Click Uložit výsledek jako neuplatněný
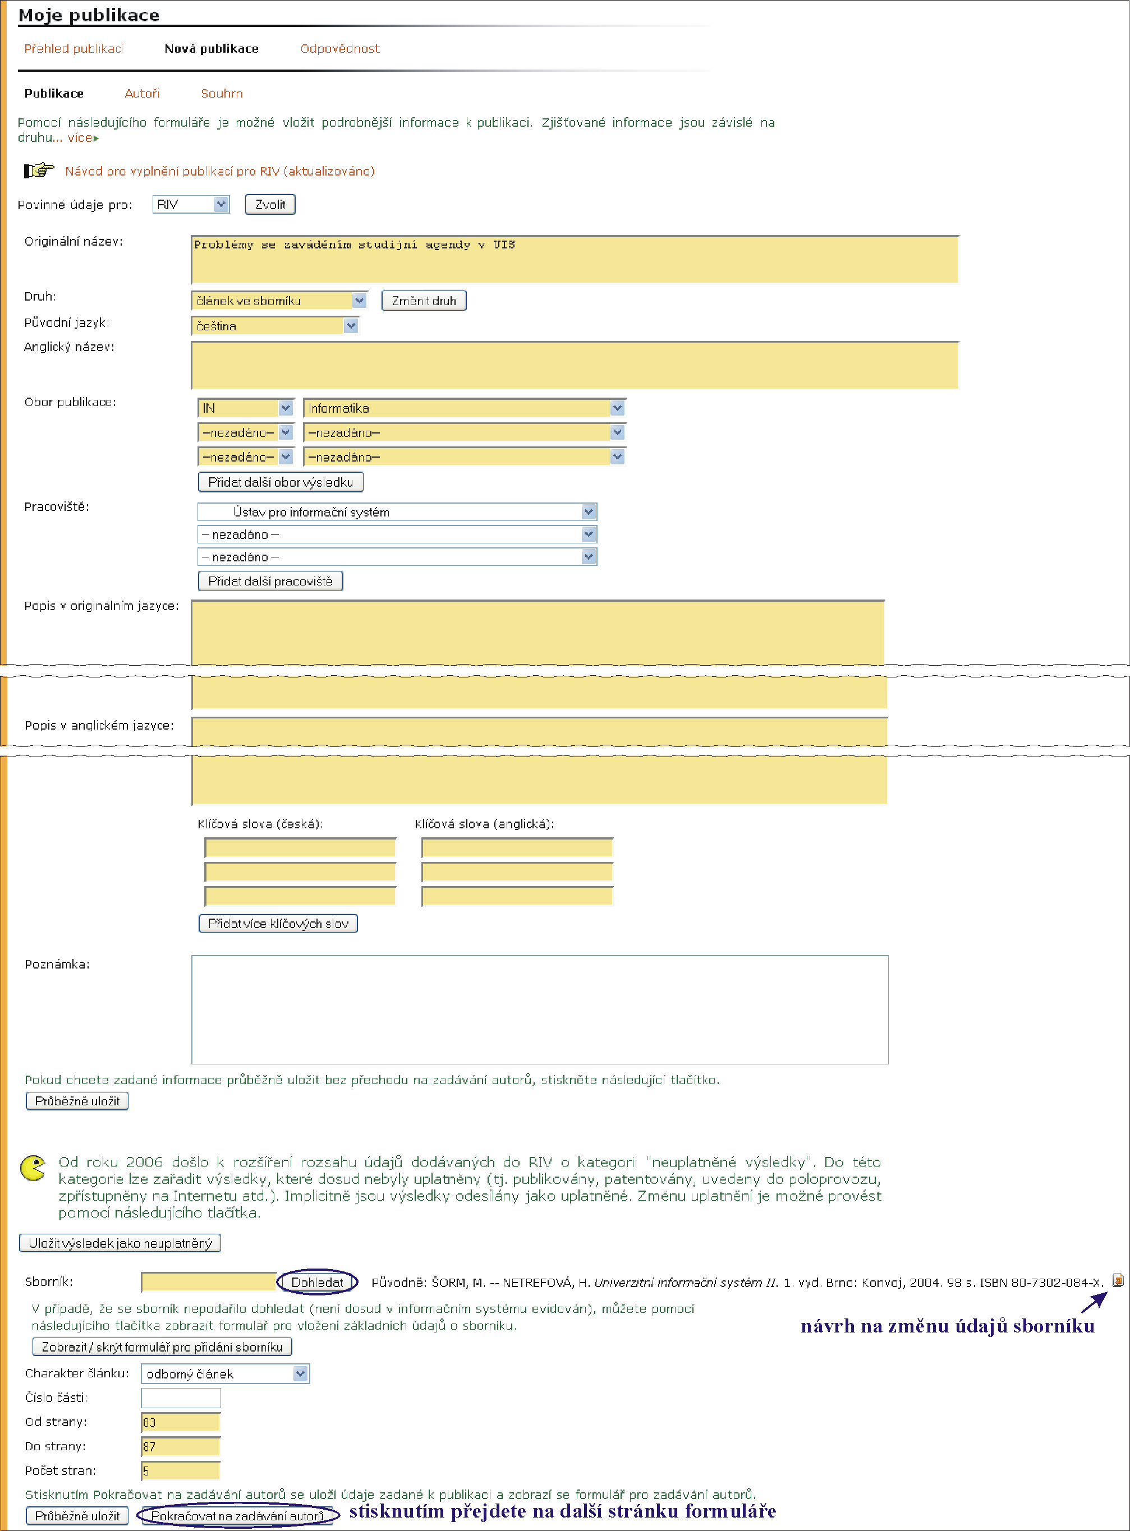Viewport: 1130px width, 1531px height. coord(121,1243)
